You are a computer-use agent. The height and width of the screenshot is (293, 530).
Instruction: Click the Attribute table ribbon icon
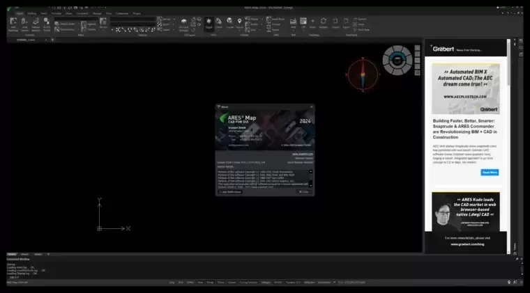point(103,24)
